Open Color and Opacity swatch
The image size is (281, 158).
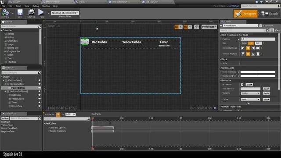click(258, 72)
